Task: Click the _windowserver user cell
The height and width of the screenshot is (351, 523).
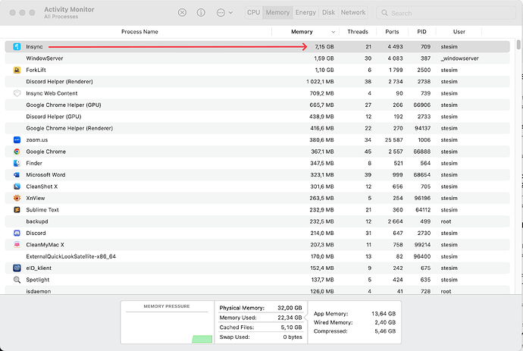Action: coord(459,58)
